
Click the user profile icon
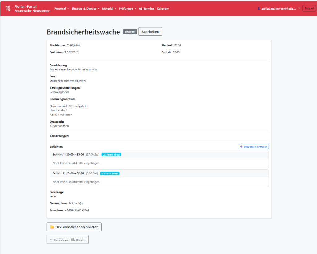pyautogui.click(x=259, y=9)
